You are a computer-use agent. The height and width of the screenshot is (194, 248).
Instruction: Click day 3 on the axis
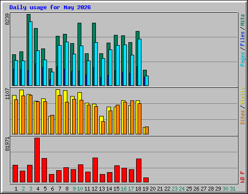tap(31, 189)
